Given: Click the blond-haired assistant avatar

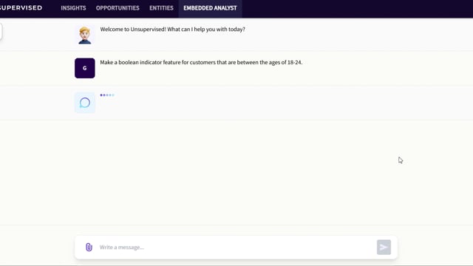Looking at the screenshot, I should (85, 35).
